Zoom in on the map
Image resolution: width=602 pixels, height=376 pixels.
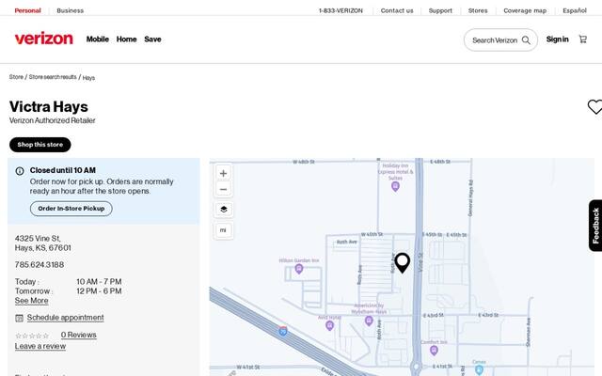223,173
